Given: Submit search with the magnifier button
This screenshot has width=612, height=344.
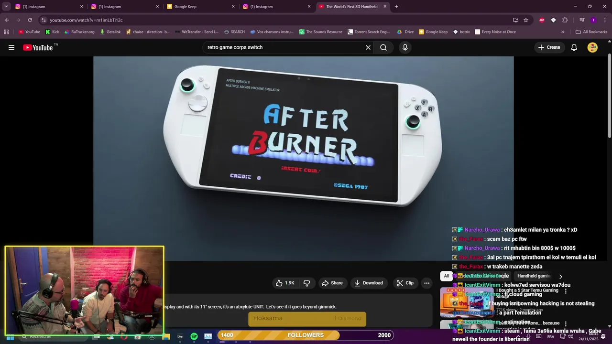Looking at the screenshot, I should click(383, 47).
